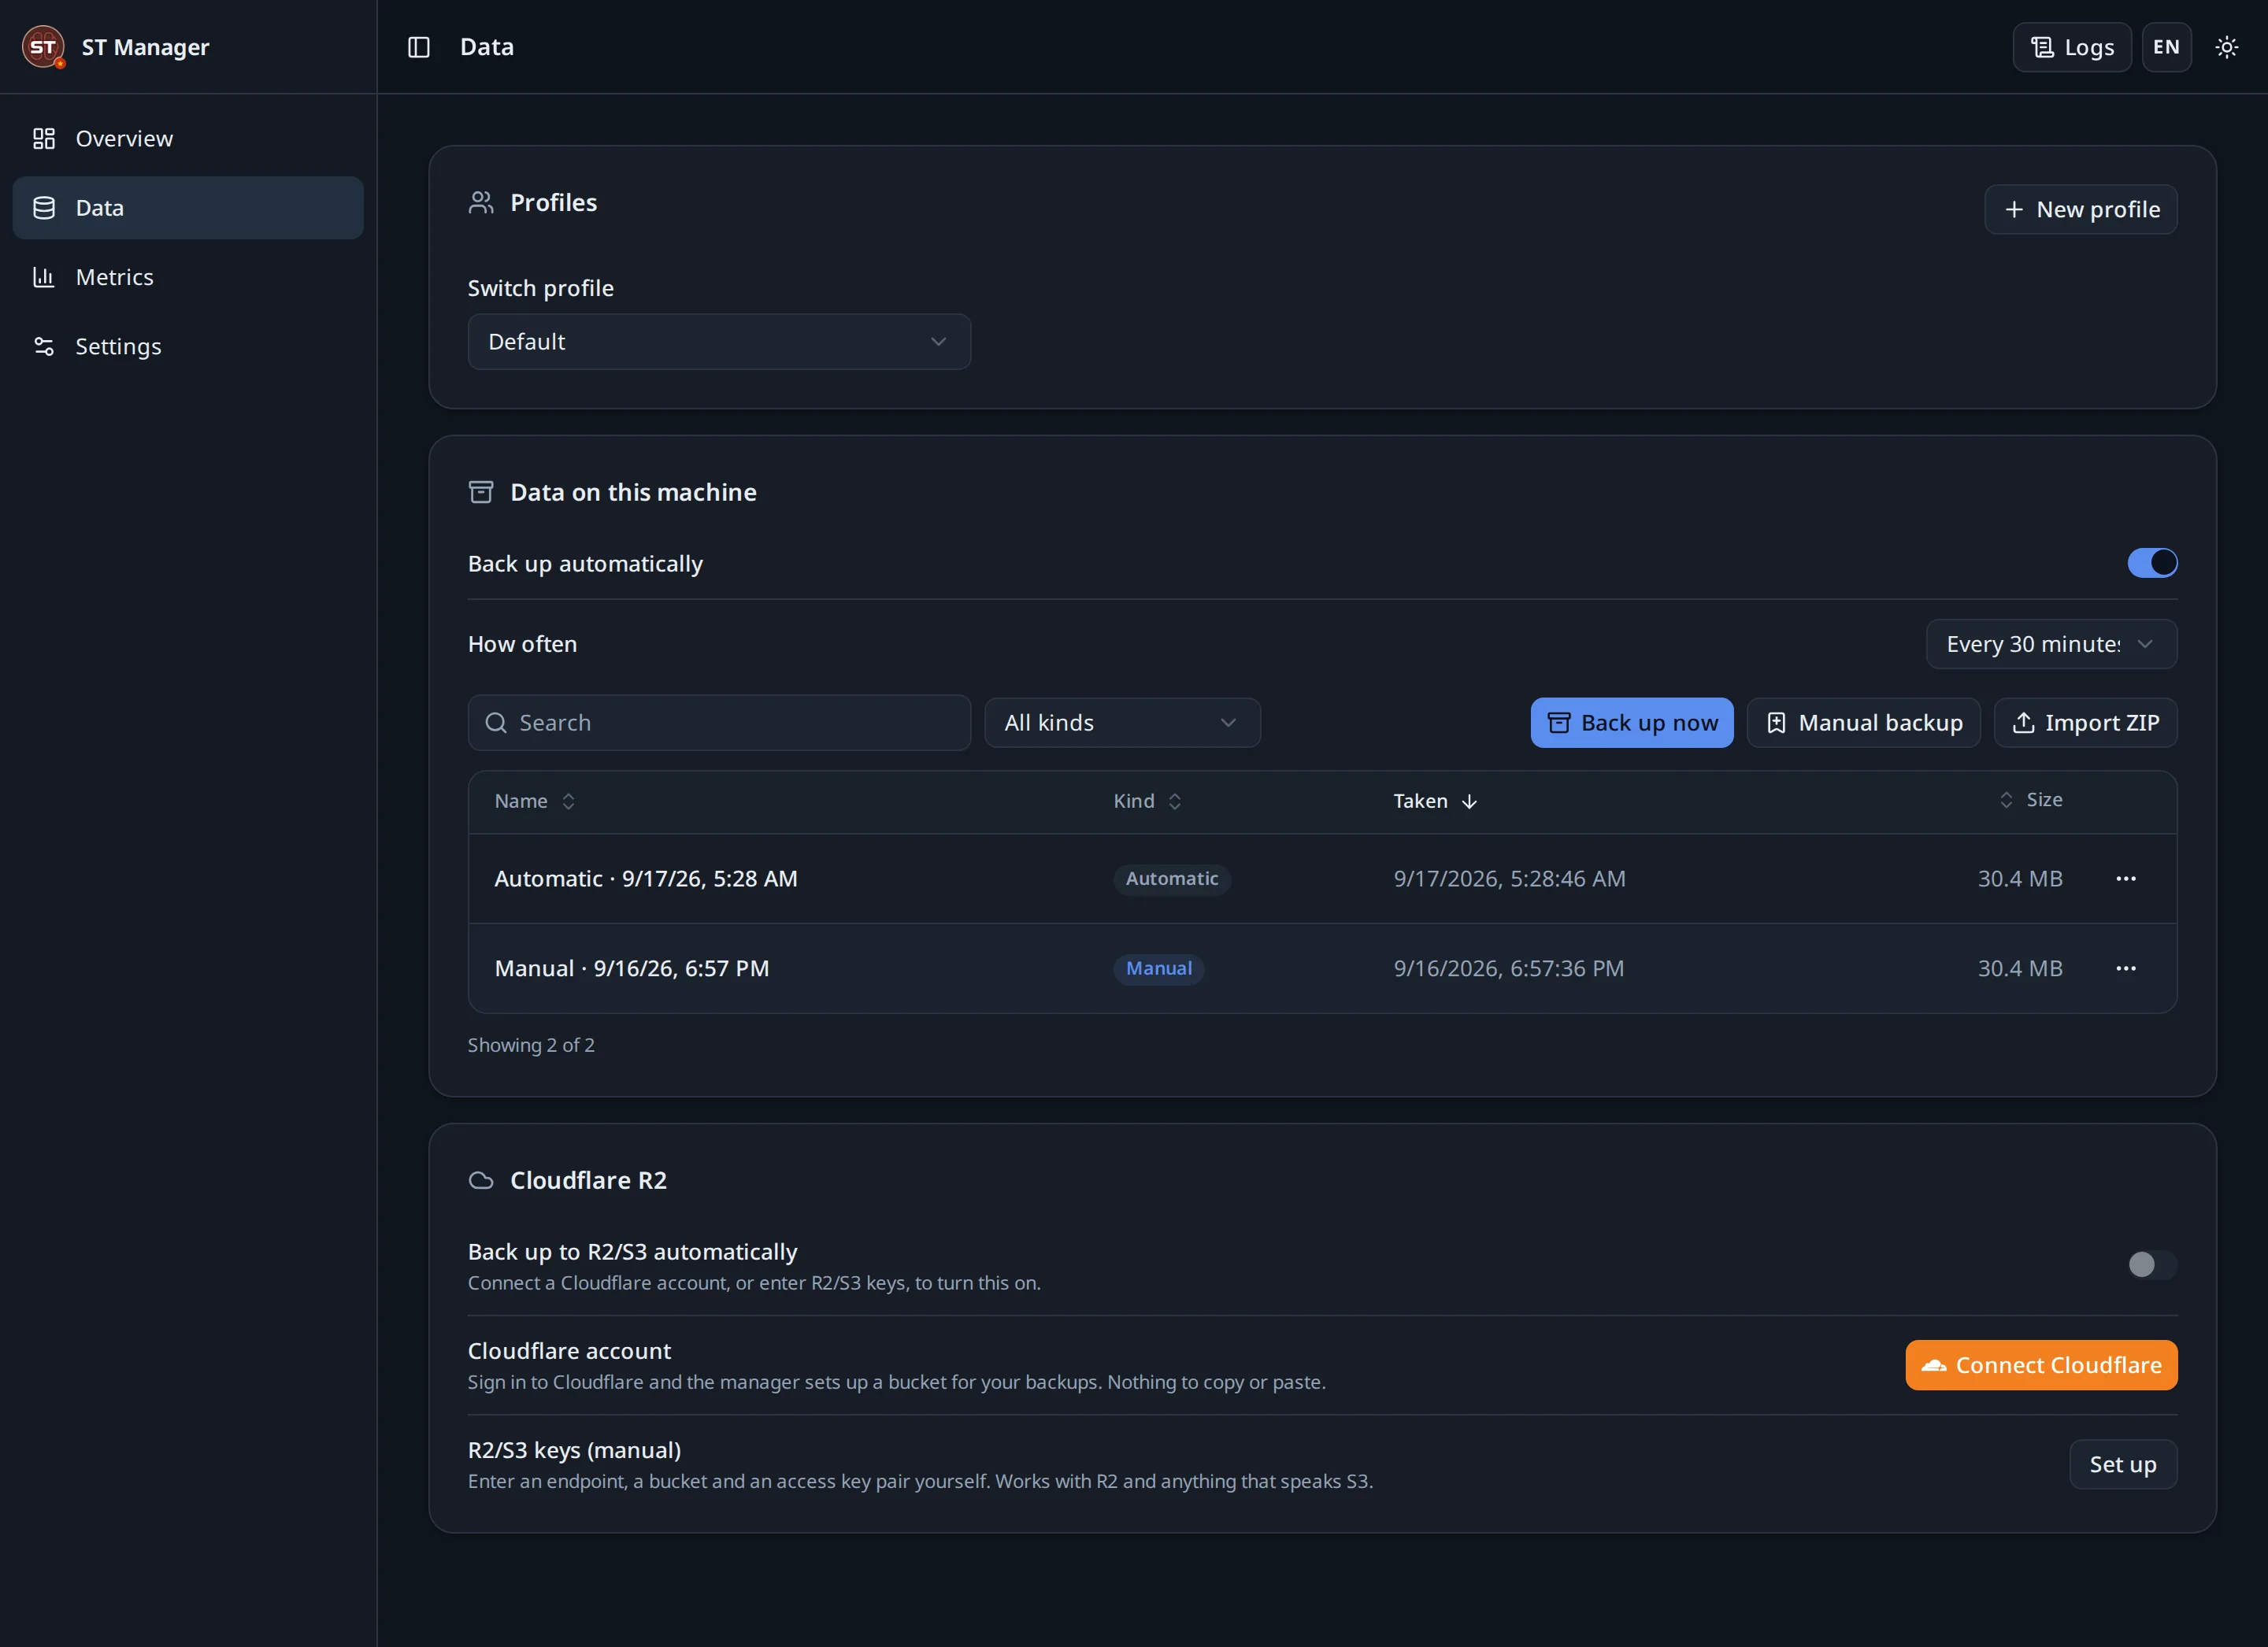Start a backup with Back up now
Viewport: 2268px width, 1647px height.
coord(1632,723)
